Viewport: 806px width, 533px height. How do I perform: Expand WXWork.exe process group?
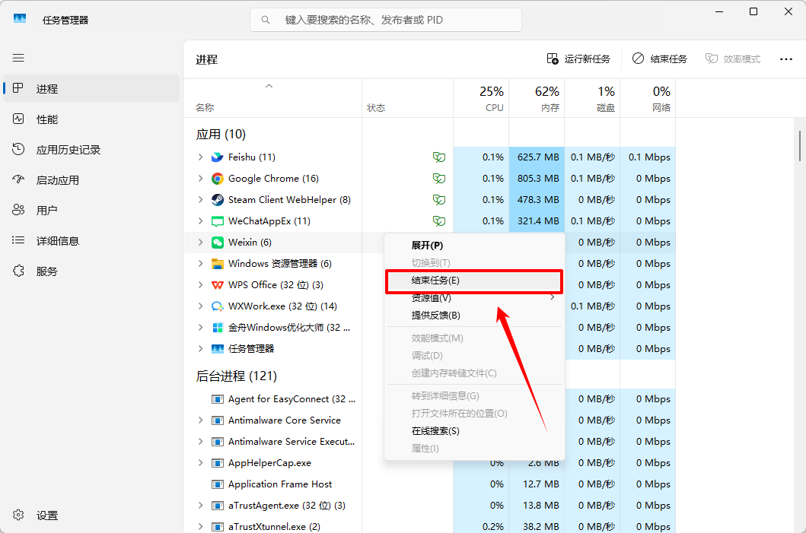point(200,306)
